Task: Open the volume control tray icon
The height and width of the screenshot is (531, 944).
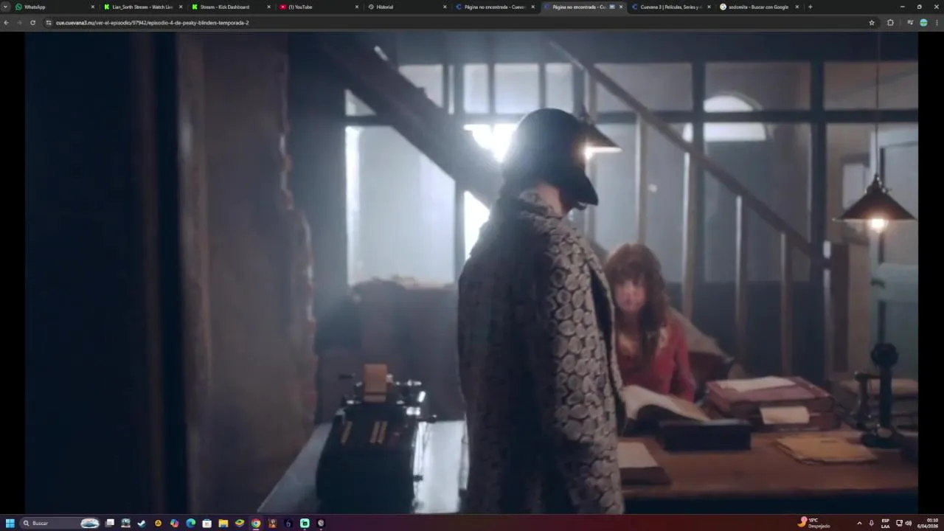Action: point(908,523)
